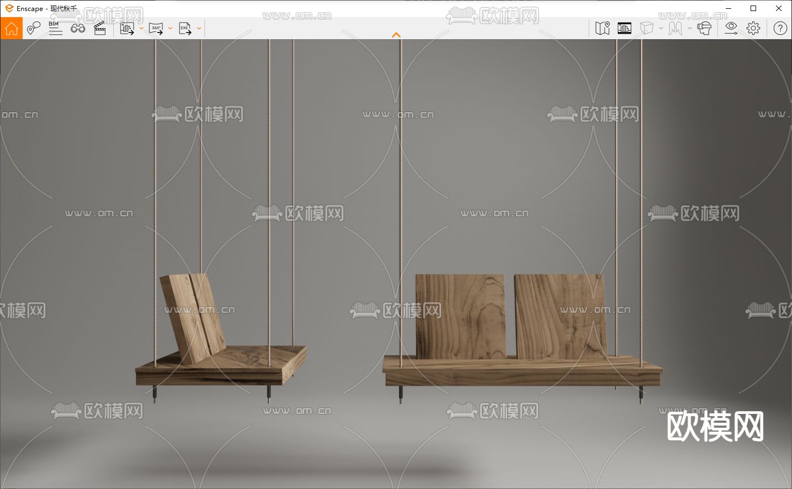
Task: Minimize the Enscape window
Action: pyautogui.click(x=728, y=8)
